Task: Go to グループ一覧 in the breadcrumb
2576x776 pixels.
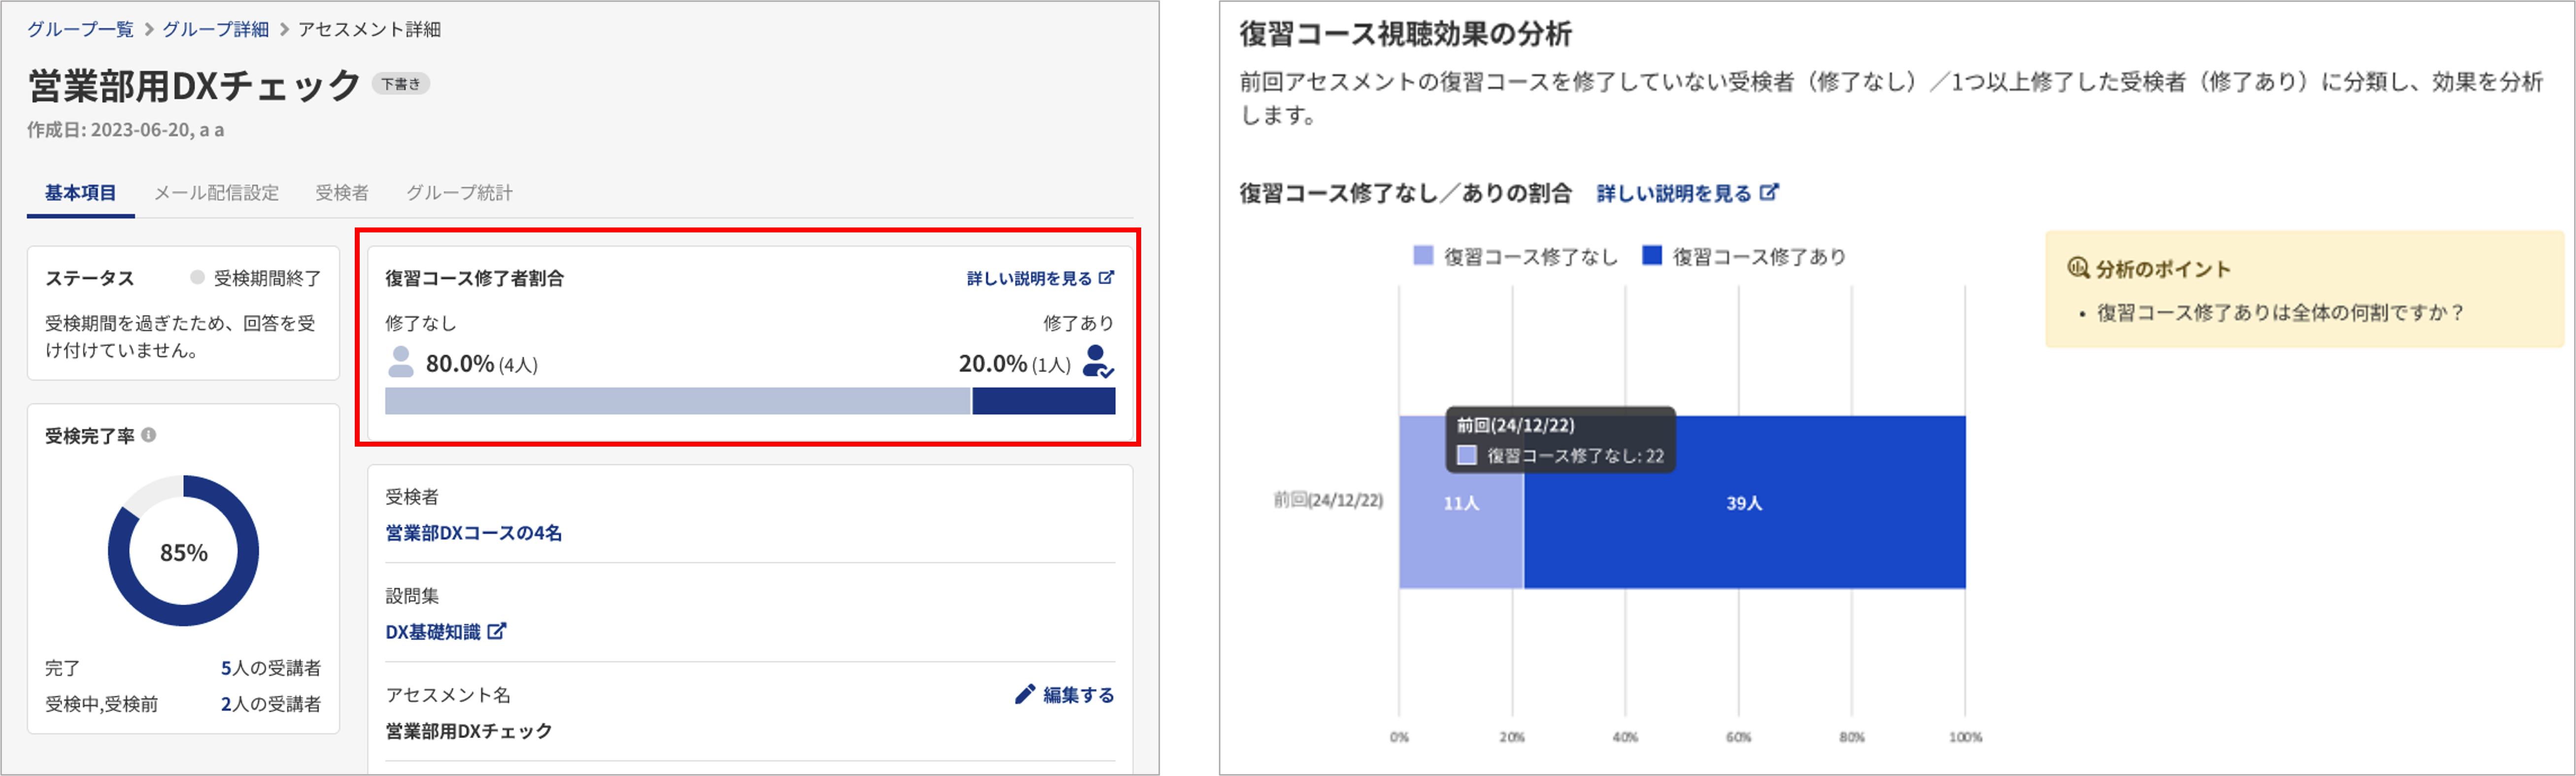Action: pyautogui.click(x=80, y=29)
